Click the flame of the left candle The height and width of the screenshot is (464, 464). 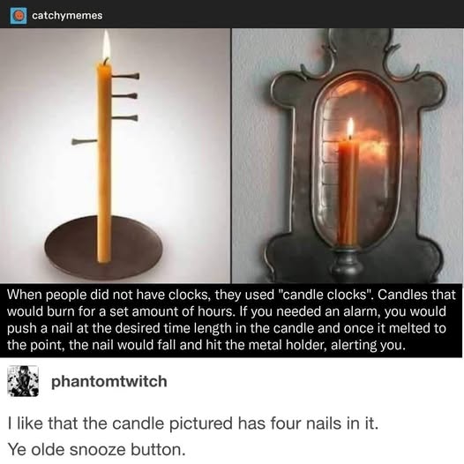coord(106,44)
